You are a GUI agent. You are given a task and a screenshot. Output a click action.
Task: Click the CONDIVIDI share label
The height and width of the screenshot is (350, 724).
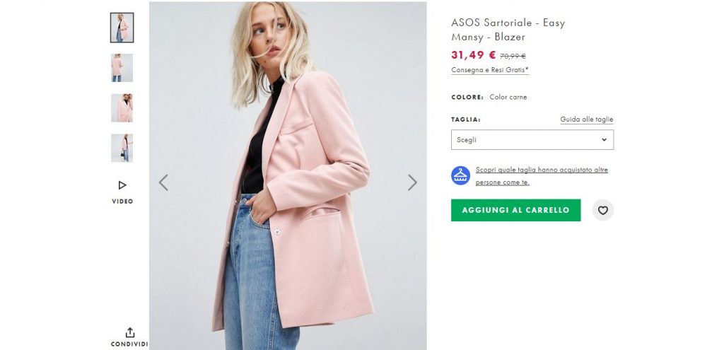(129, 344)
